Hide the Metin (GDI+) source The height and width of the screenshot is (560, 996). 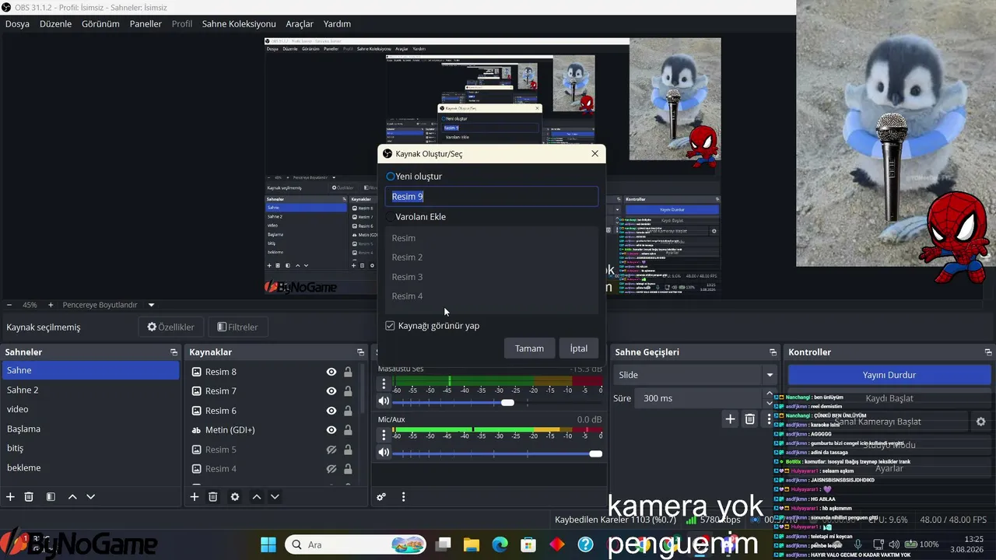click(x=331, y=430)
